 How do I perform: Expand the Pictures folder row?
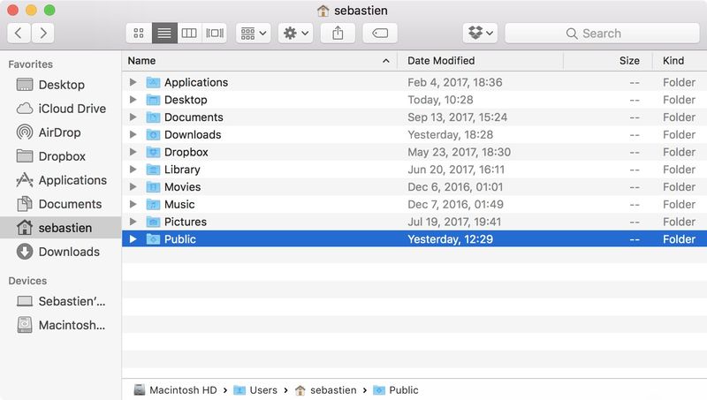pyautogui.click(x=133, y=222)
